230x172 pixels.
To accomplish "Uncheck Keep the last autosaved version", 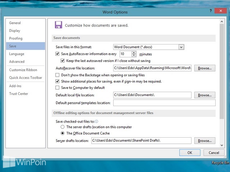I will click(x=63, y=61).
